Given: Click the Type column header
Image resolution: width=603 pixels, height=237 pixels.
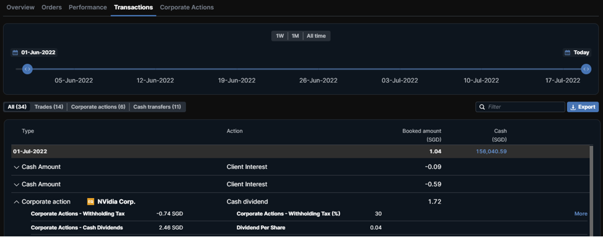Looking at the screenshot, I should (x=28, y=131).
